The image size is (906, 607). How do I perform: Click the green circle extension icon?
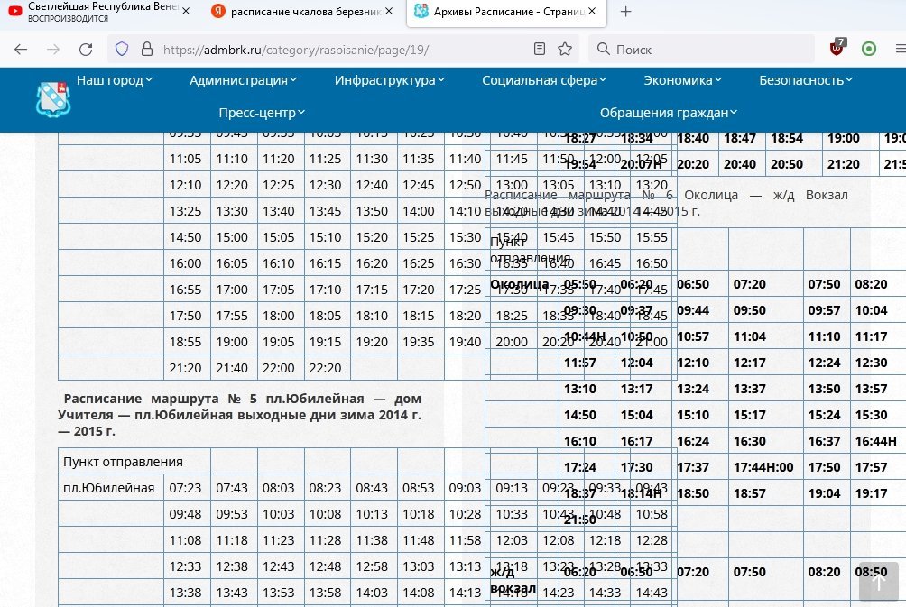click(869, 49)
